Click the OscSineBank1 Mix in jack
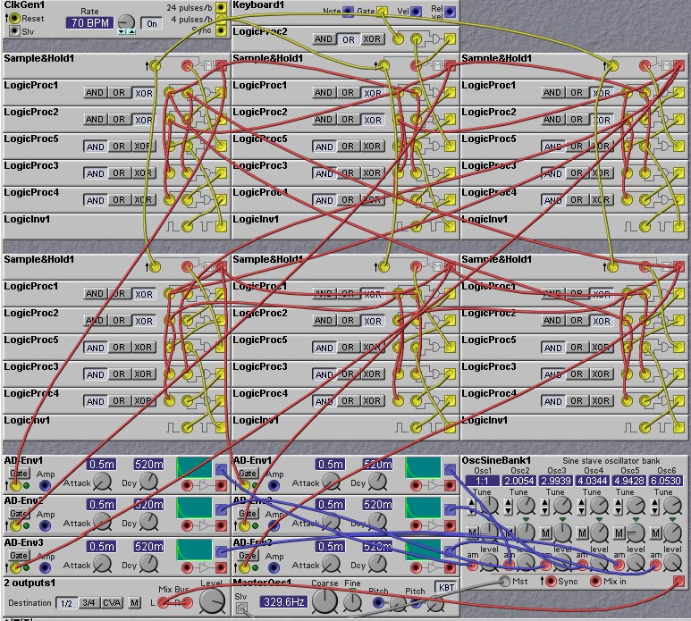 click(x=594, y=582)
